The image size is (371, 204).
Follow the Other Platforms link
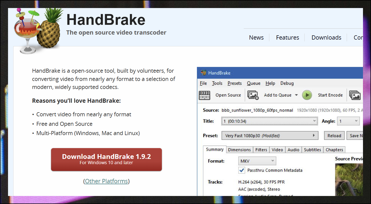click(x=106, y=181)
